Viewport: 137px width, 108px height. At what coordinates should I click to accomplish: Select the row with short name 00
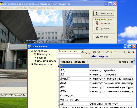pyautogui.click(x=74, y=66)
